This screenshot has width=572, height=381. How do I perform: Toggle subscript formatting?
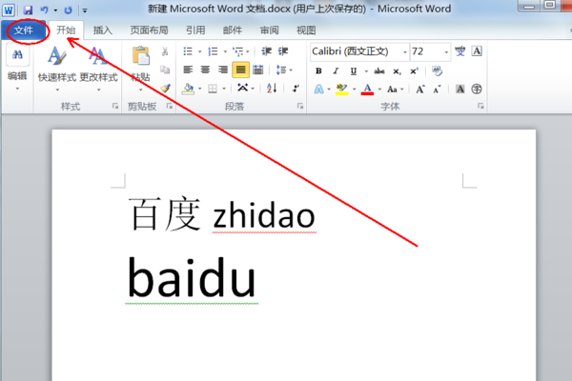point(397,71)
